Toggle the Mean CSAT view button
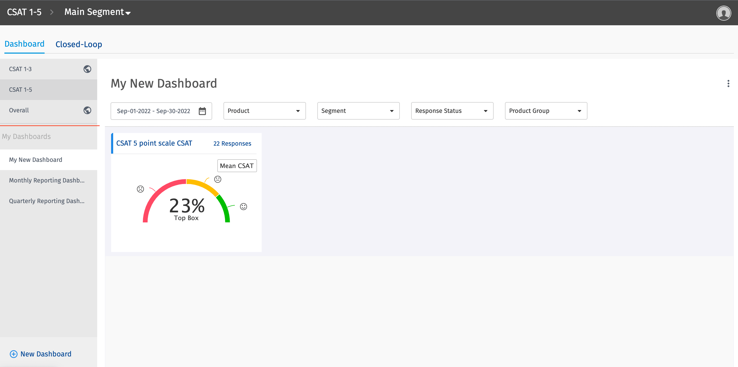 click(237, 166)
